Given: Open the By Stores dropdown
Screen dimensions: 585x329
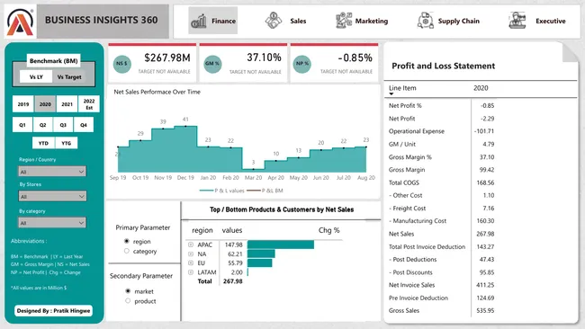Looking at the screenshot, I should pyautogui.click(x=52, y=196).
